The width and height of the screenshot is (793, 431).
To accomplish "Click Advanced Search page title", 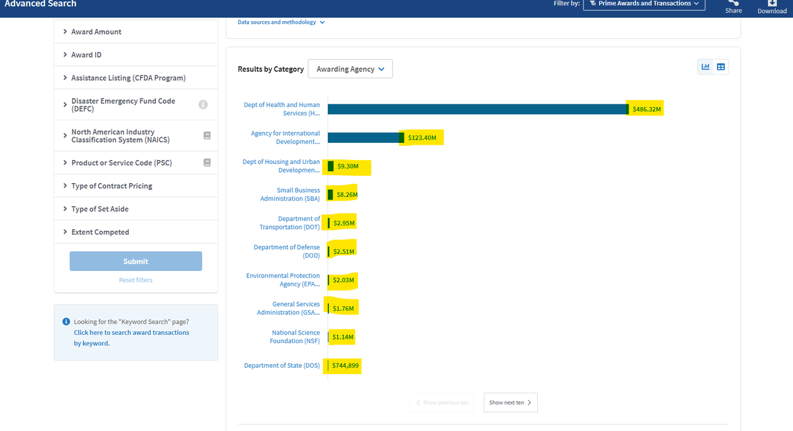I will [x=40, y=4].
